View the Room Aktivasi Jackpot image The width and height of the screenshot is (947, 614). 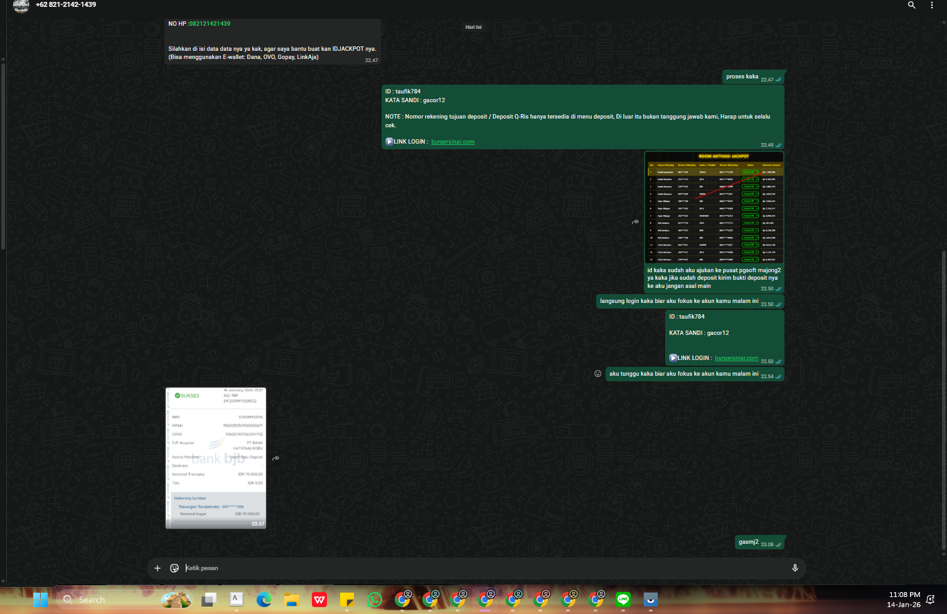[x=714, y=207]
